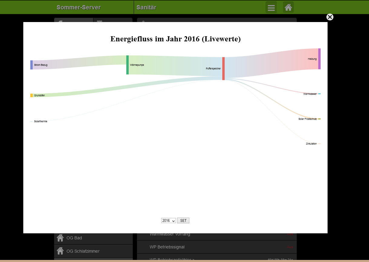369x262 pixels.
Task: Click the Wärmepumpe label
Action: coord(137,65)
